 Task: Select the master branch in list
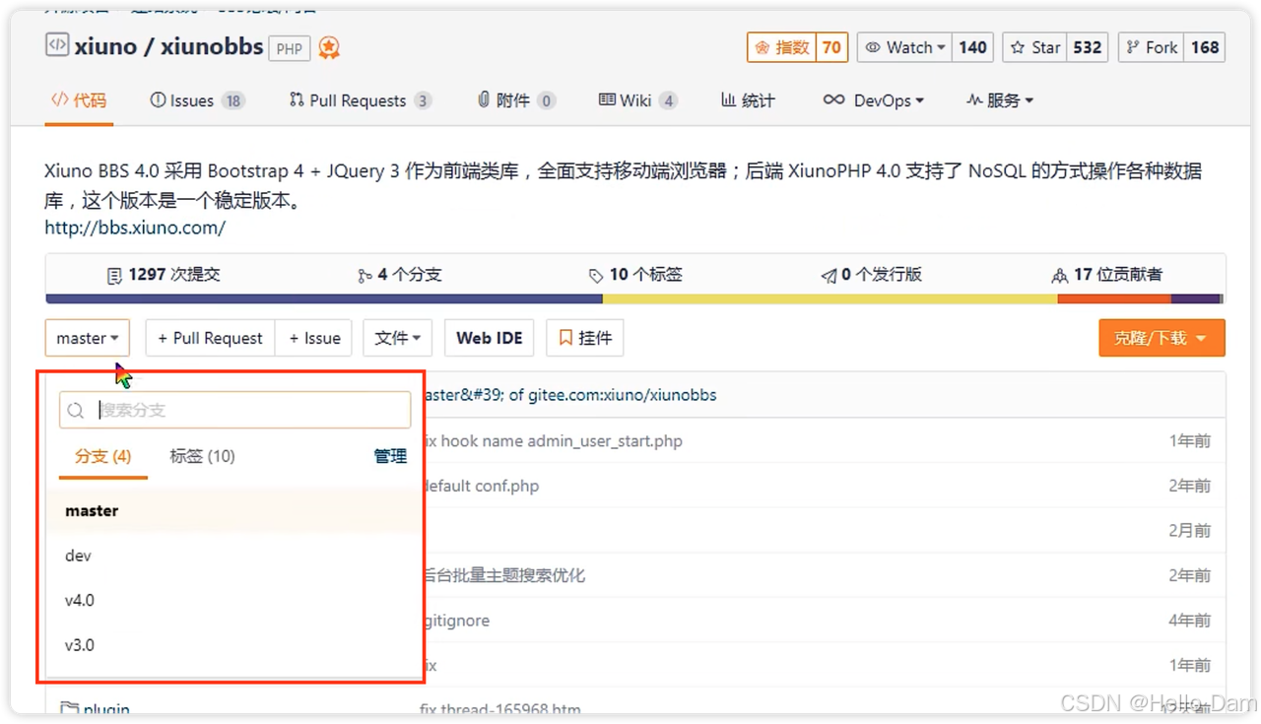coord(232,510)
